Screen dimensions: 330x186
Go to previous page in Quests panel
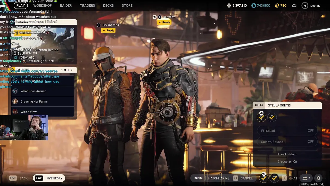click(x=62, y=70)
